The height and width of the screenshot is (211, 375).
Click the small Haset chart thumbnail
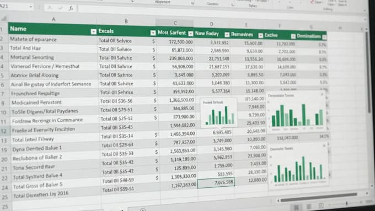pos(219,113)
